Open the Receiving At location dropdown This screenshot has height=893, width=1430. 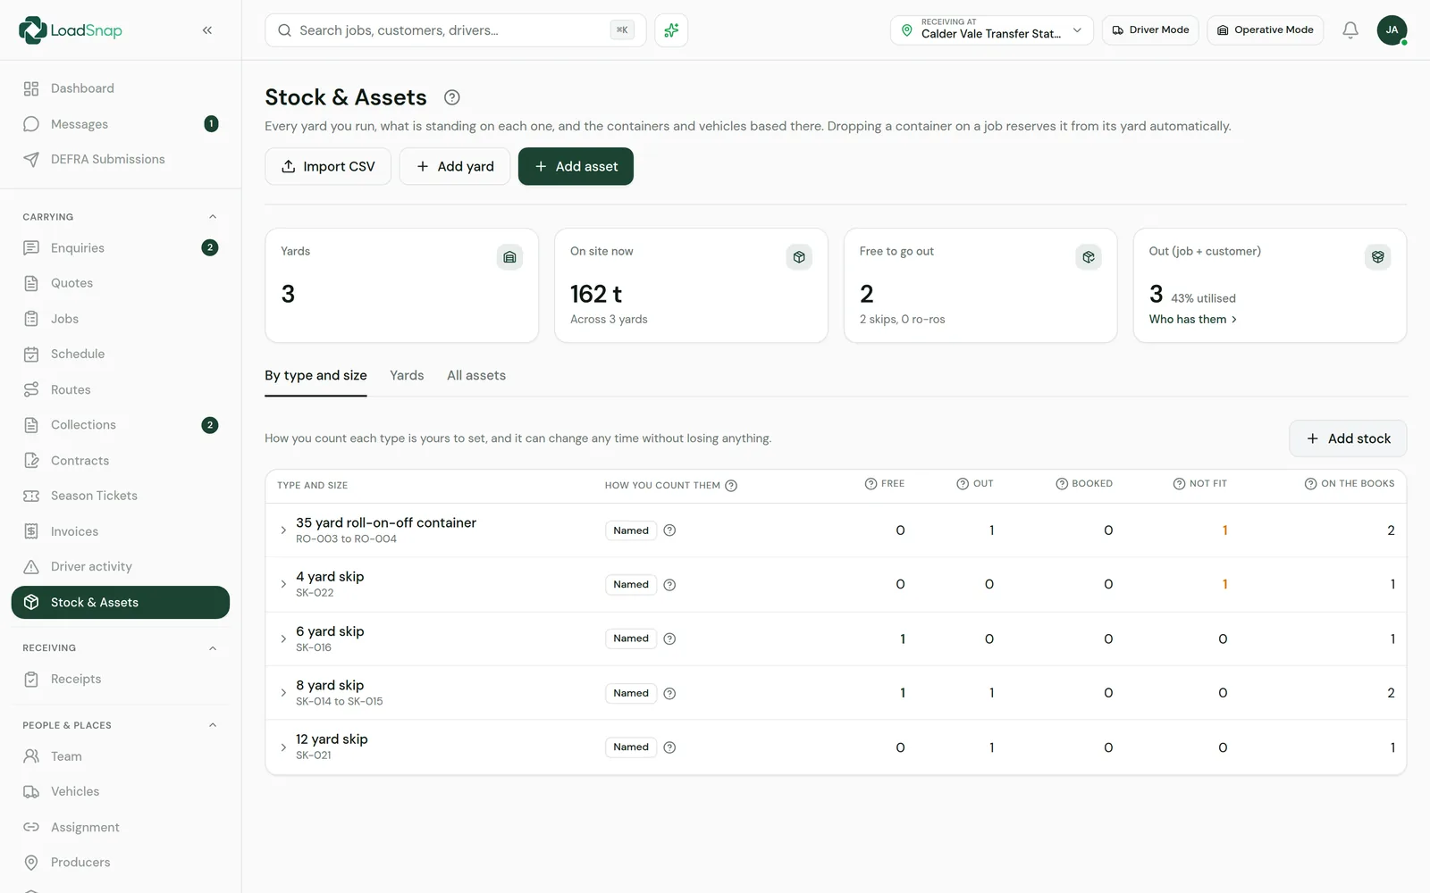[x=991, y=30]
